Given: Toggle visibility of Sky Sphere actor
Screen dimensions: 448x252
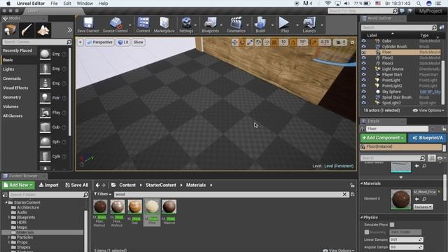Looking at the screenshot, I should (364, 92).
